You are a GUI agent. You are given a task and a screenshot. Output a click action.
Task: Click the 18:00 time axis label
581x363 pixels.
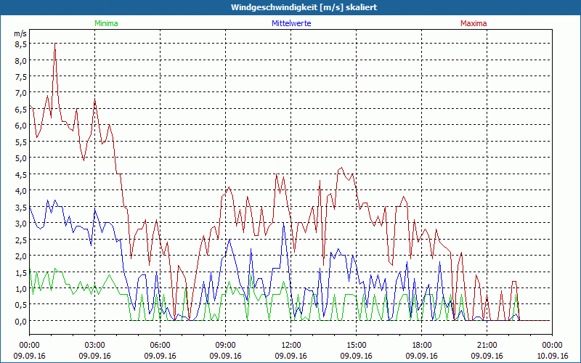tap(422, 346)
